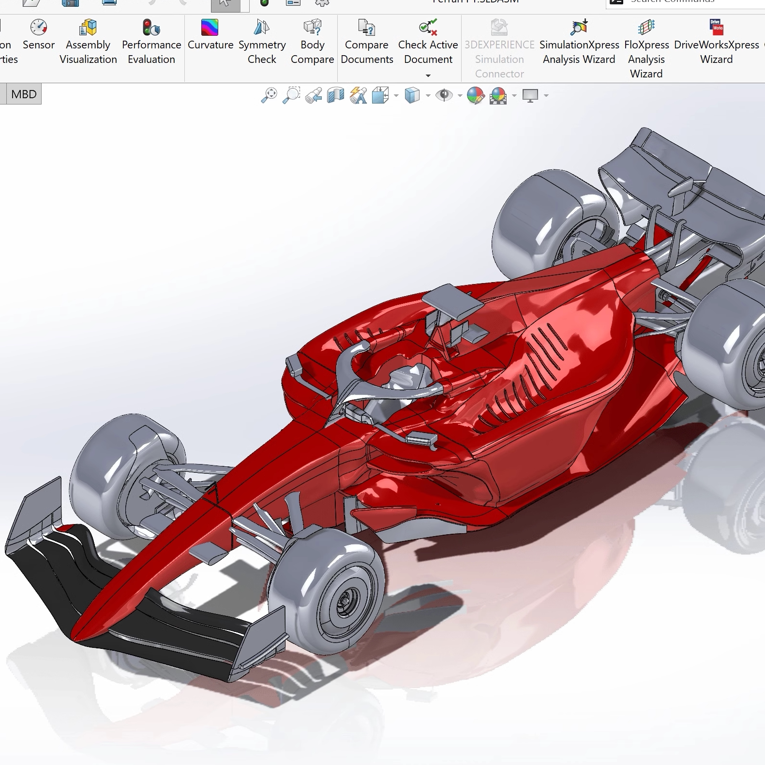Expand View Settings dropdown arrow

tap(546, 96)
